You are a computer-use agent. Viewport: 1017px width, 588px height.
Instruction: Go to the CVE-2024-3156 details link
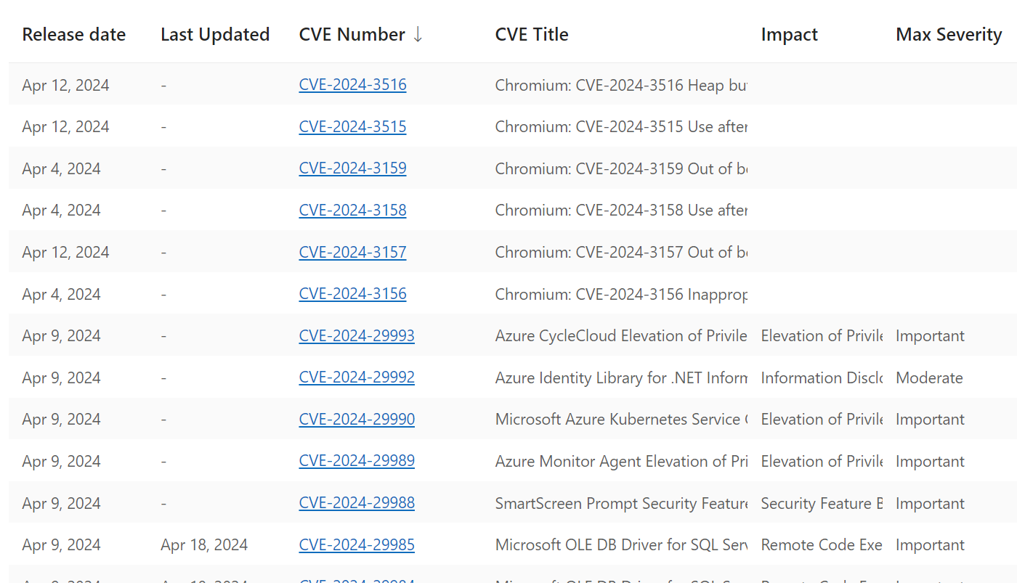pyautogui.click(x=352, y=294)
